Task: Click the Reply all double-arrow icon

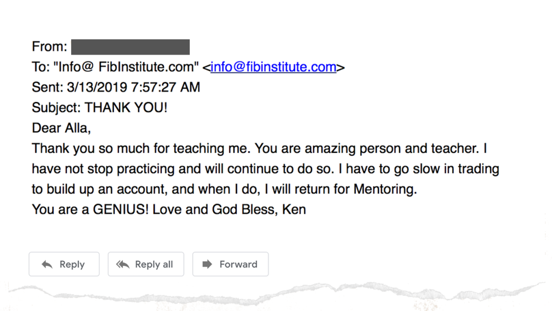Action: [x=123, y=265]
